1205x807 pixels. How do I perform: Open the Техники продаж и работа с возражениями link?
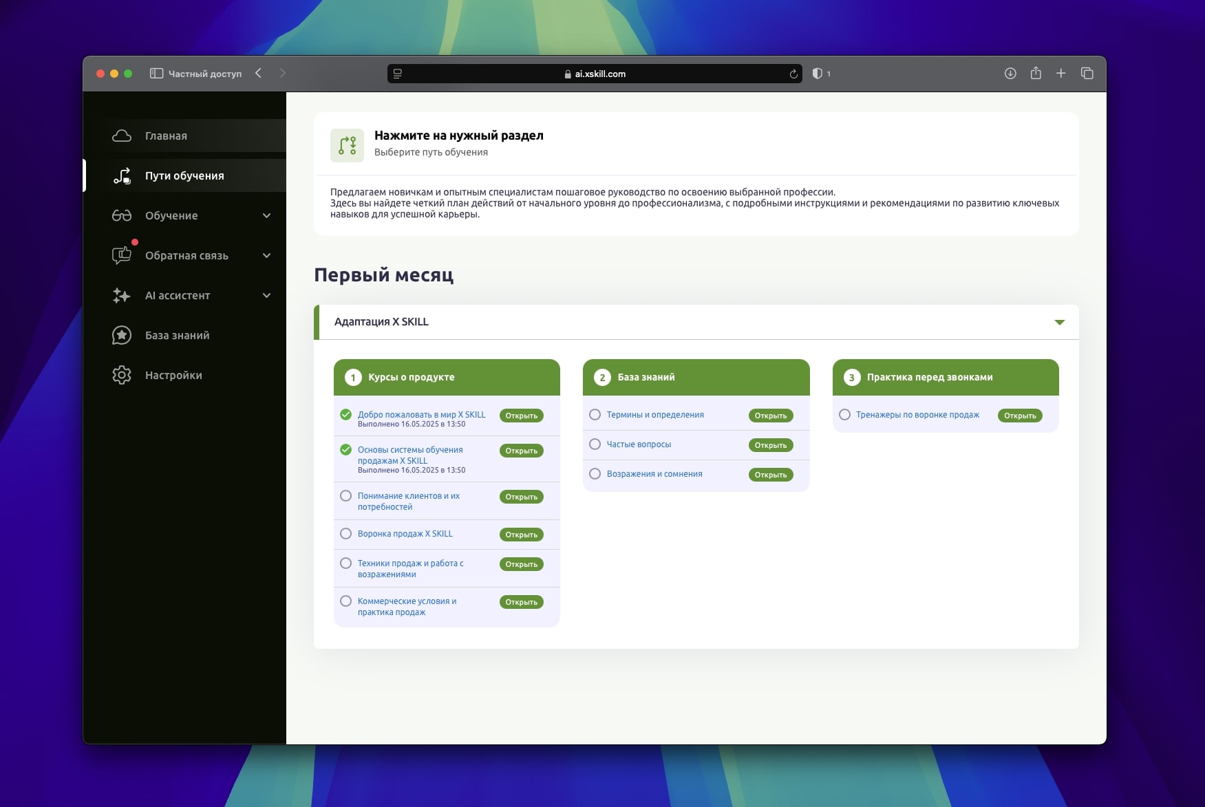[411, 568]
